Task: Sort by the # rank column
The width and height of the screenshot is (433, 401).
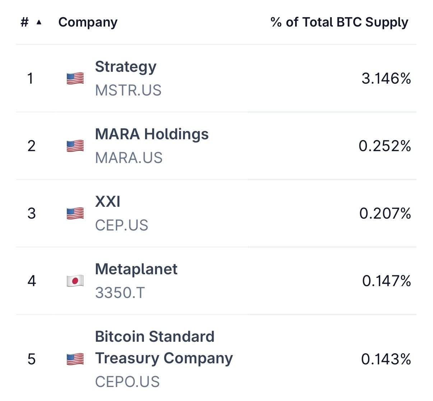Action: click(24, 22)
